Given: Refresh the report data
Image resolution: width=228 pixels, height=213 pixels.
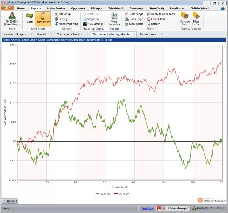Looking at the screenshot, I should pyautogui.click(x=154, y=24).
